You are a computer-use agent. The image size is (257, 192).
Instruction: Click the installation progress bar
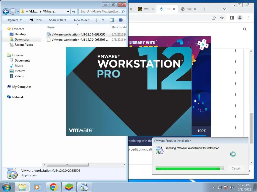click(190, 168)
